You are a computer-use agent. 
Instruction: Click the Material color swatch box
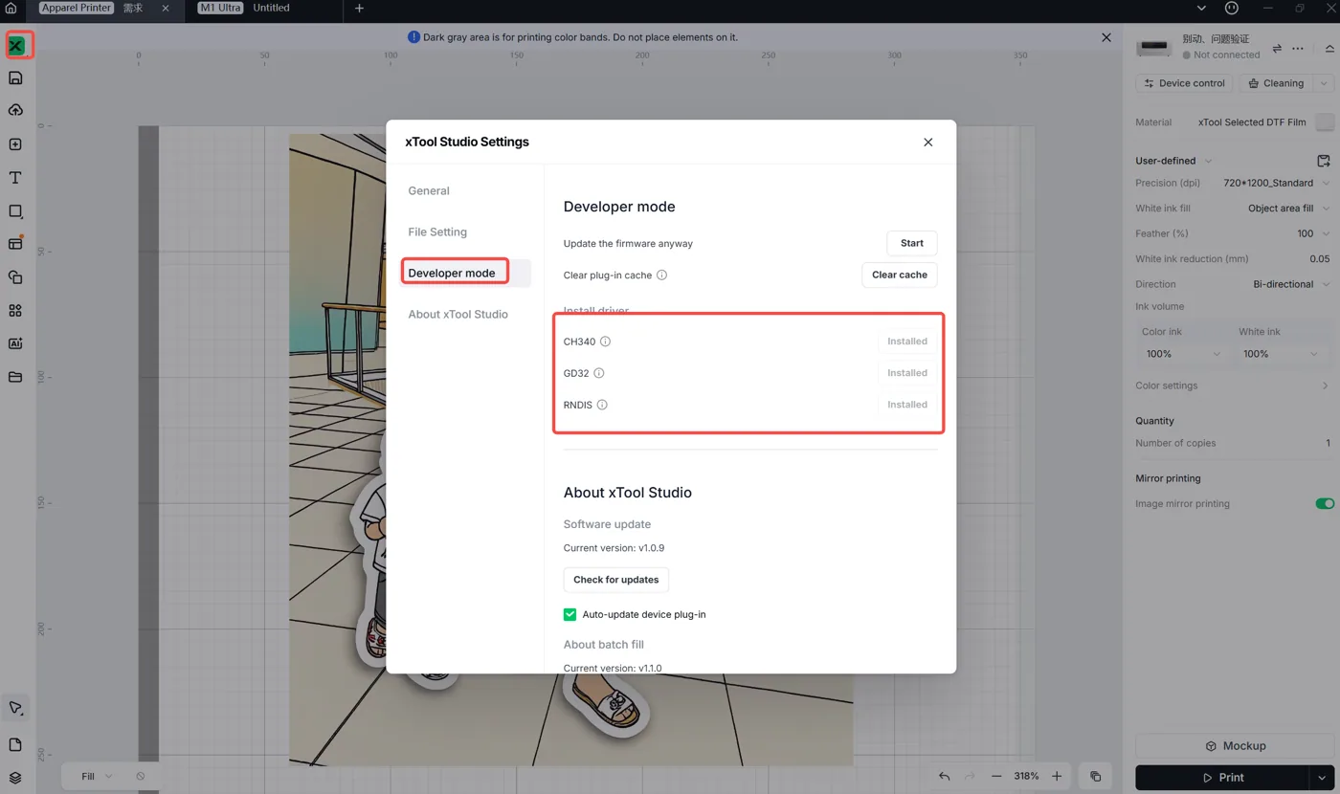pyautogui.click(x=1325, y=122)
